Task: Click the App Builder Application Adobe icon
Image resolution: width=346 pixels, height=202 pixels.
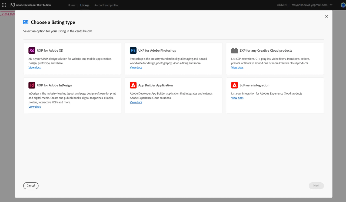Action: (x=133, y=85)
